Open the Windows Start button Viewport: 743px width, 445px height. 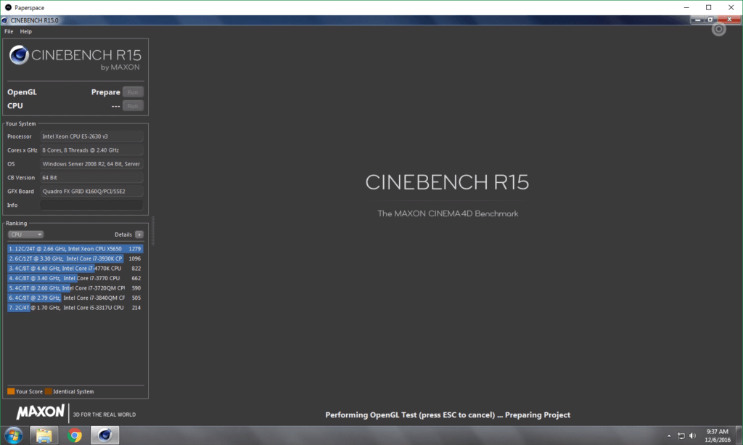14,436
